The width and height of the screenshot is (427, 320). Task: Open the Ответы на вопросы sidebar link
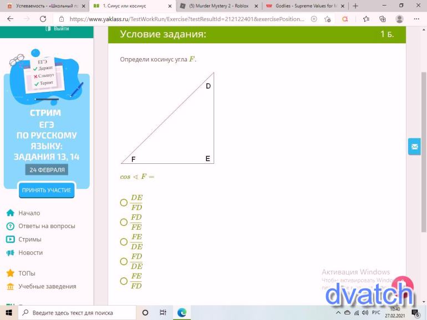[x=47, y=226]
